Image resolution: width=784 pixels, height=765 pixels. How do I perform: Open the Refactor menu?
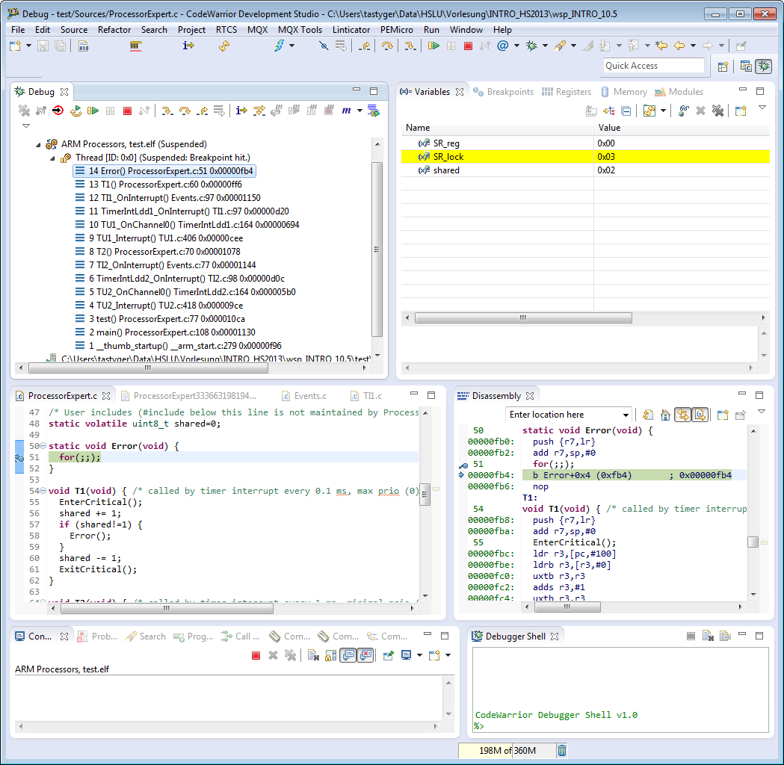(x=114, y=30)
